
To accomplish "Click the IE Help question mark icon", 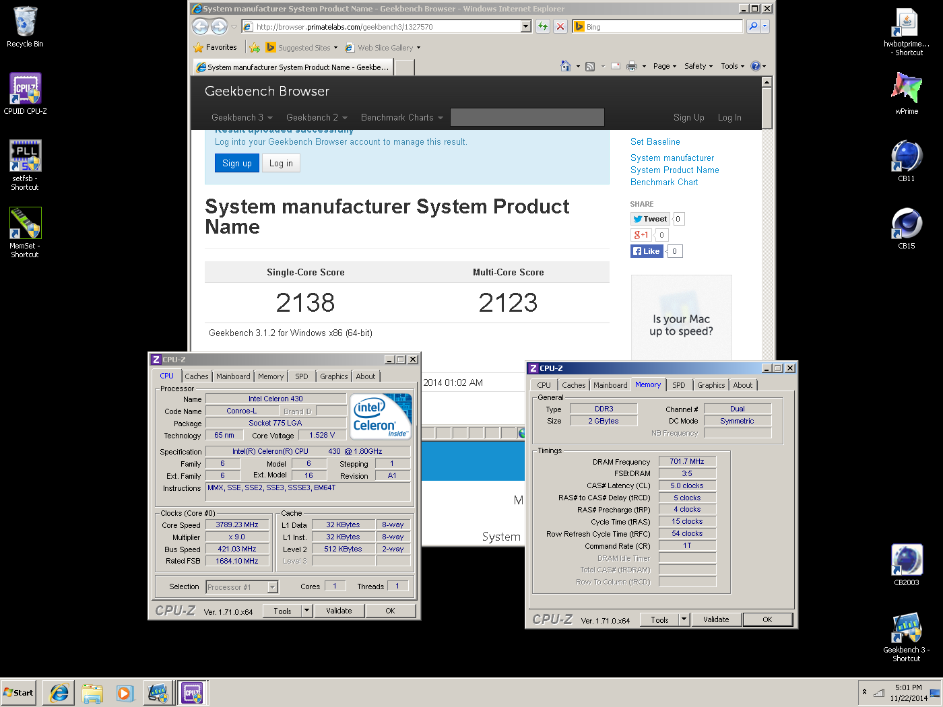I will [x=755, y=66].
